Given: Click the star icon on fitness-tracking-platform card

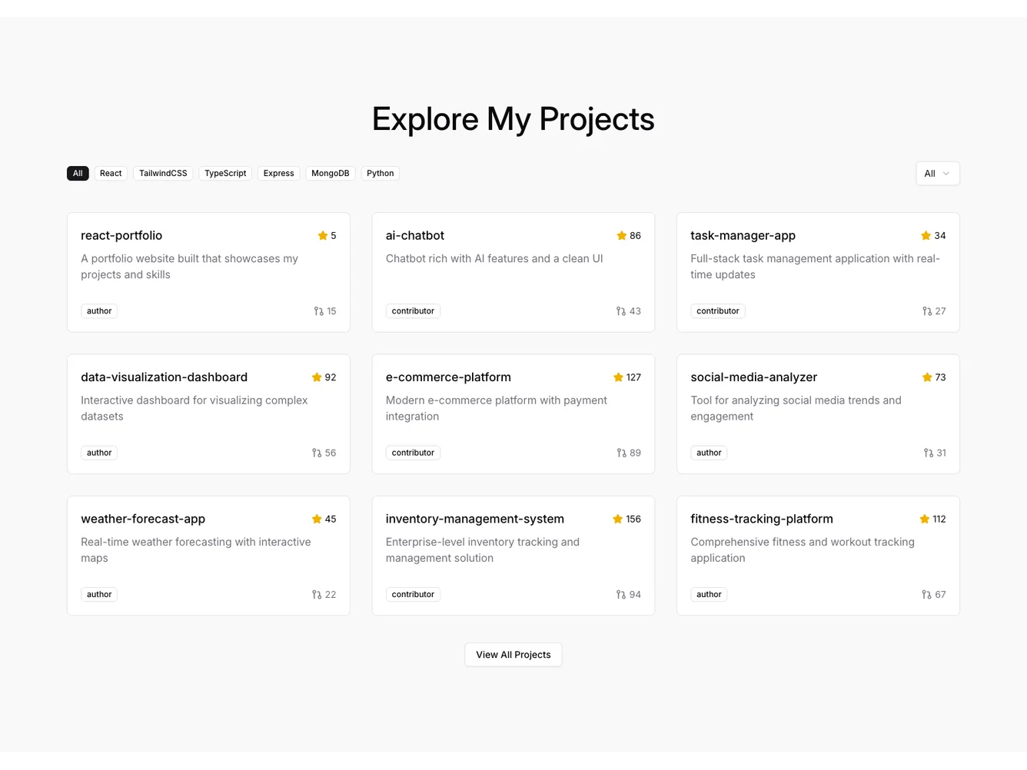Looking at the screenshot, I should pyautogui.click(x=925, y=519).
